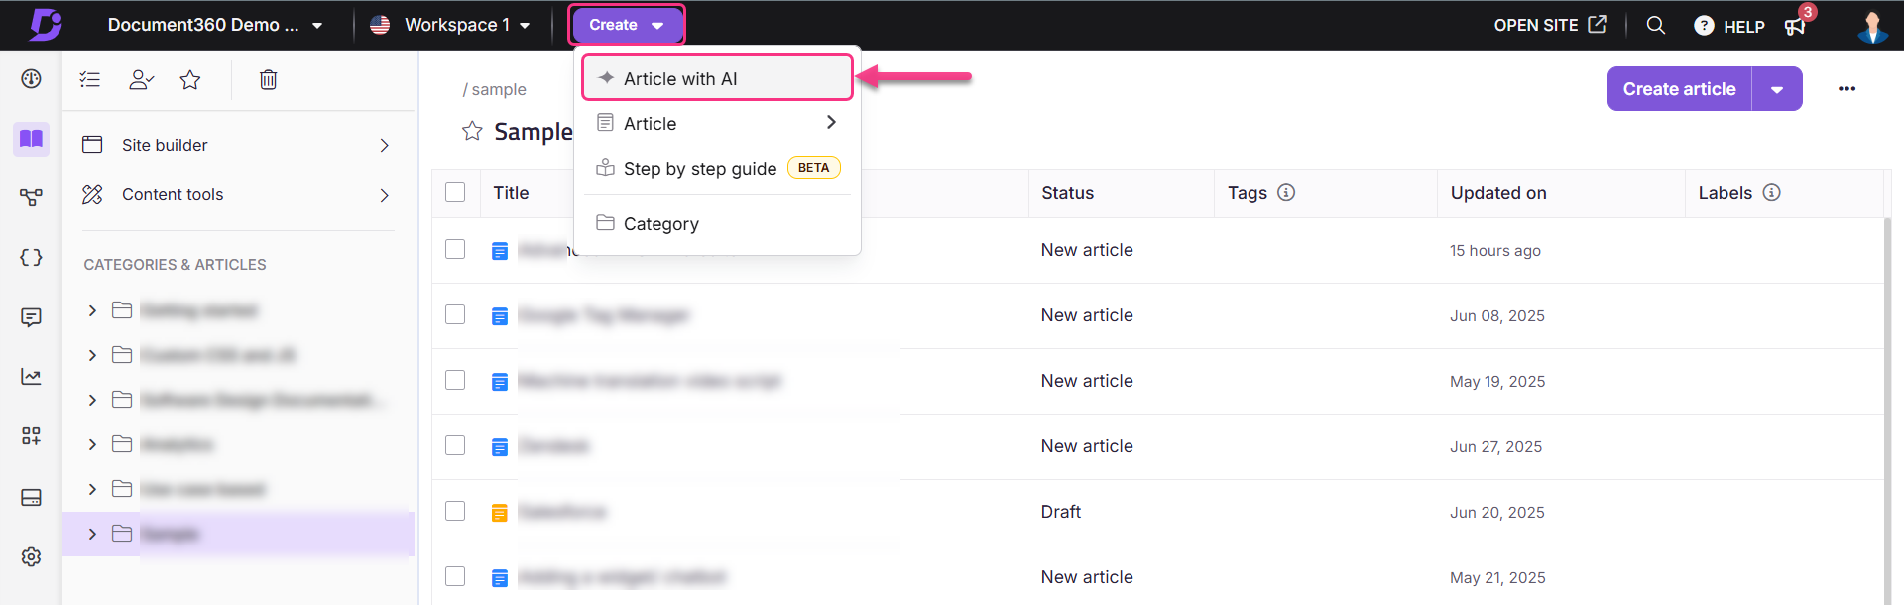
Task: Open the dashboard icon in left rail
Action: [x=31, y=79]
